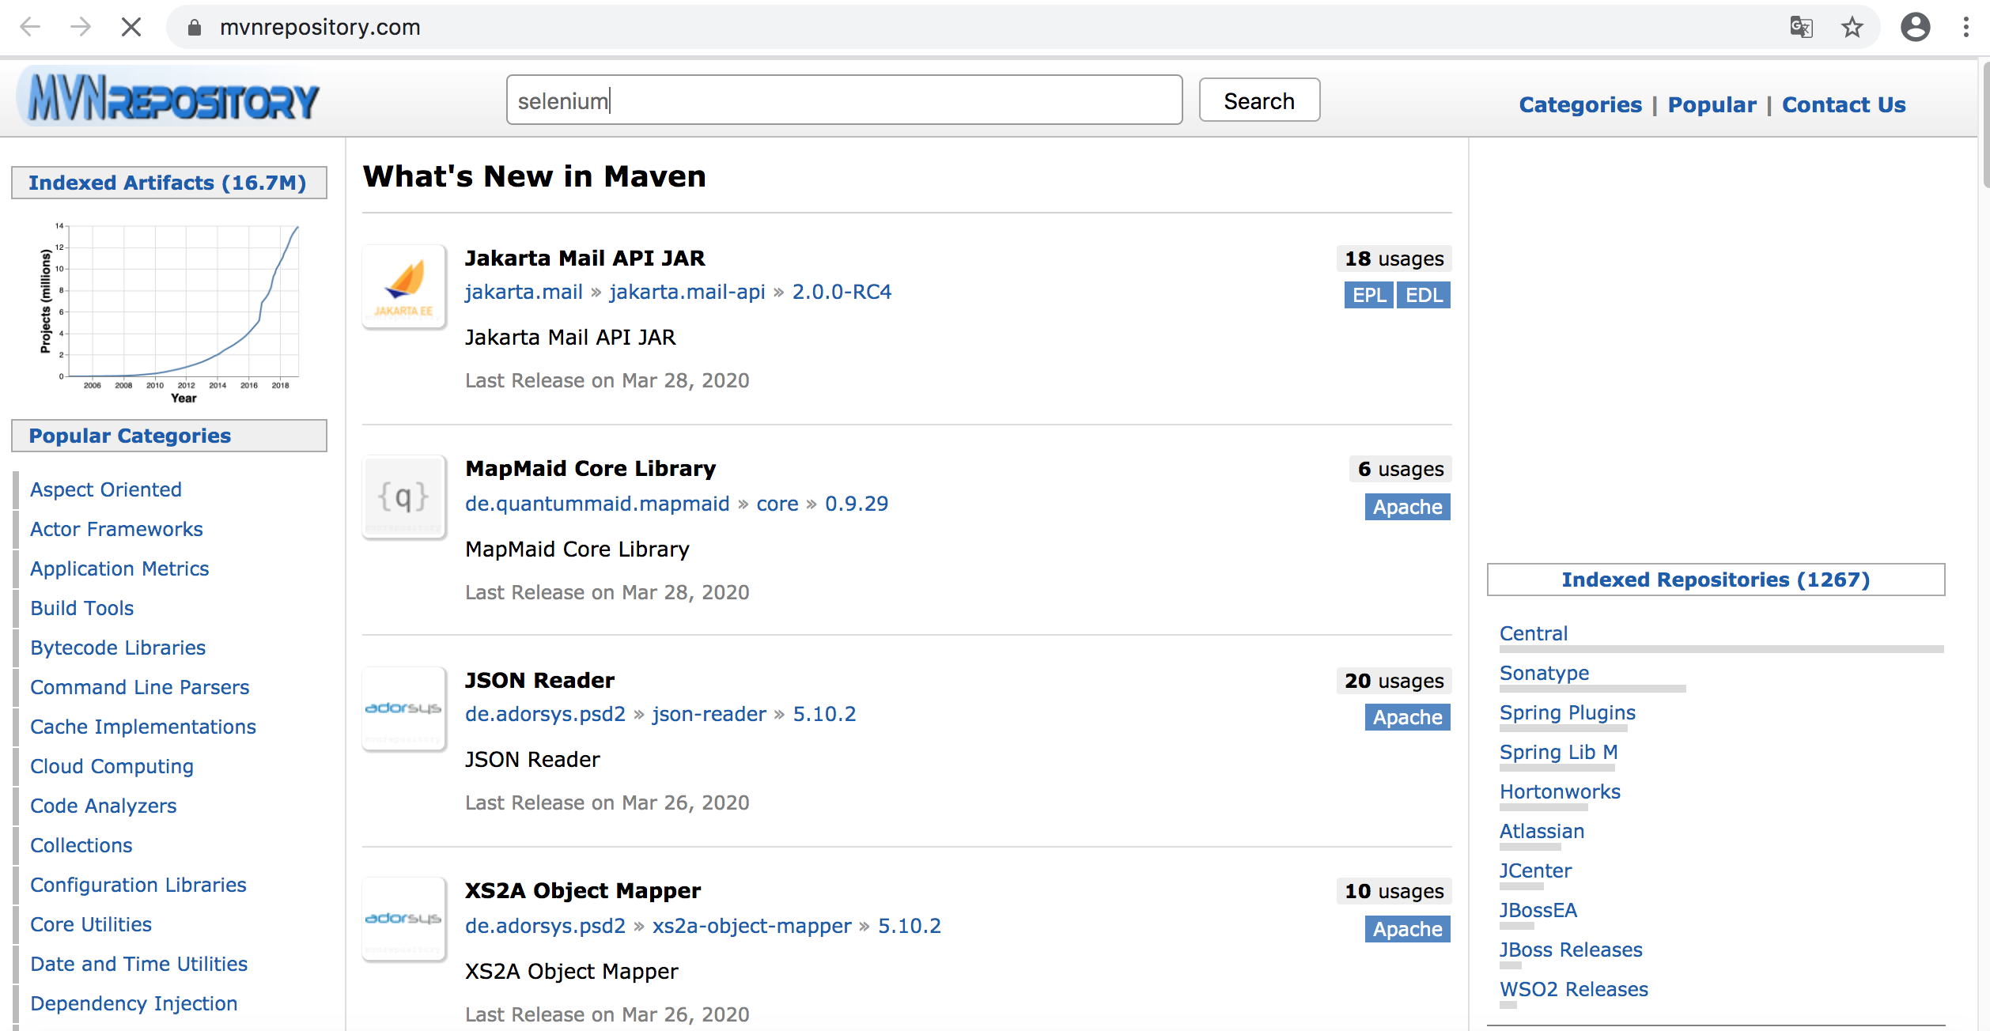1990x1031 pixels.
Task: Open the Popular Categories heading link
Action: tap(130, 436)
